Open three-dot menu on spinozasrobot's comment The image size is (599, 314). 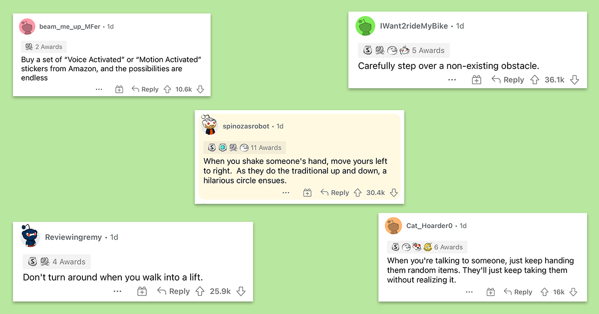(286, 192)
